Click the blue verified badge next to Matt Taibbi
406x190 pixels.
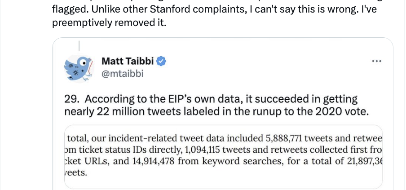click(161, 62)
